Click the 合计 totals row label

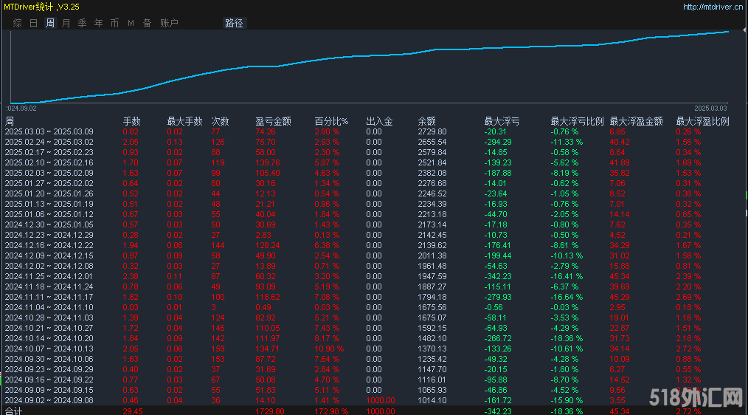pyautogui.click(x=13, y=411)
